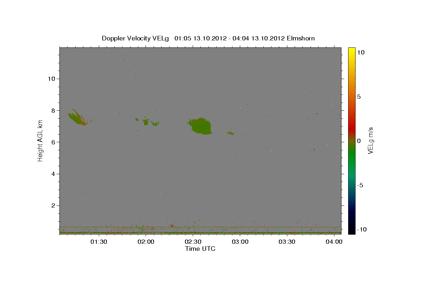The image size is (422, 281).
Task: Click the 'VELg m/s' colorbar label
Action: (x=370, y=140)
